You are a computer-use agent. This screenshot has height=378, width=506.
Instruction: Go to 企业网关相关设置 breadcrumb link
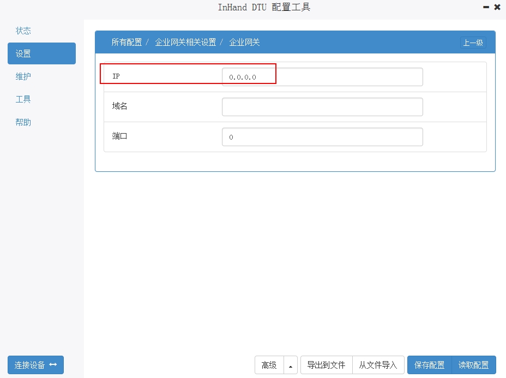[x=185, y=42]
